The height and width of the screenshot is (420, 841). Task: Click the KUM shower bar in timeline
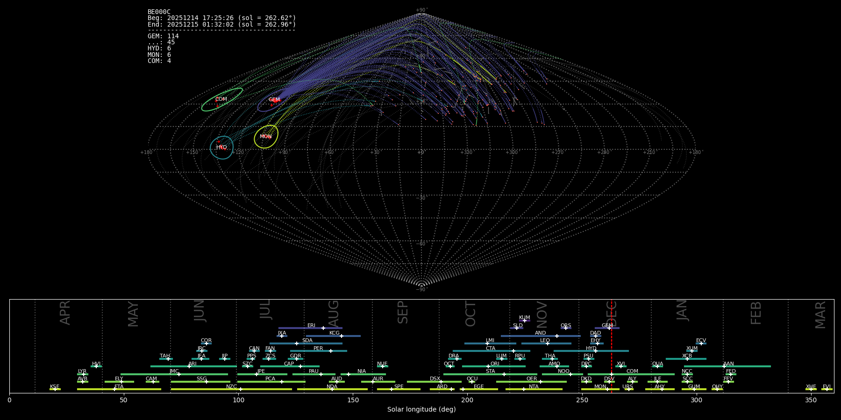pyautogui.click(x=525, y=321)
